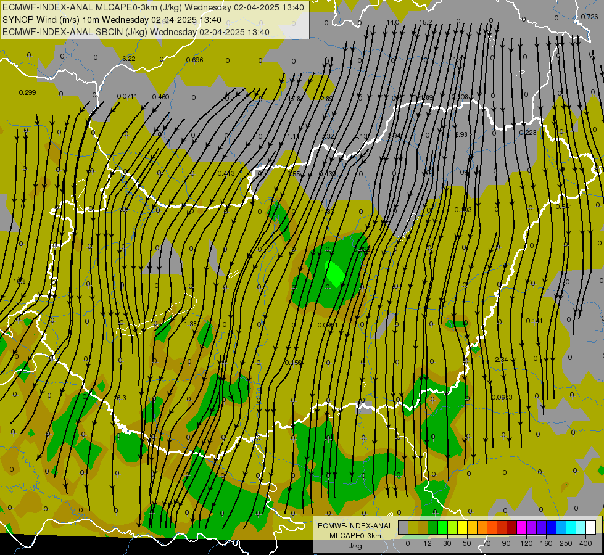Click the '0.0711' value on the map
This screenshot has height=555, width=604.
pos(127,96)
